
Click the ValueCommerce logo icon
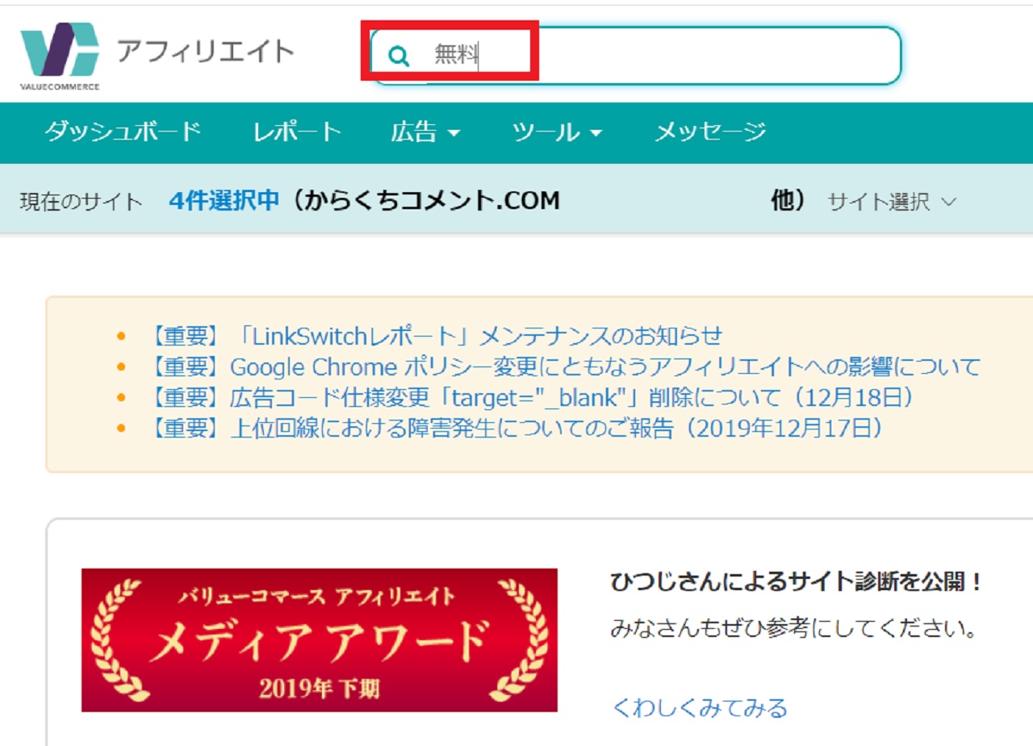60,53
